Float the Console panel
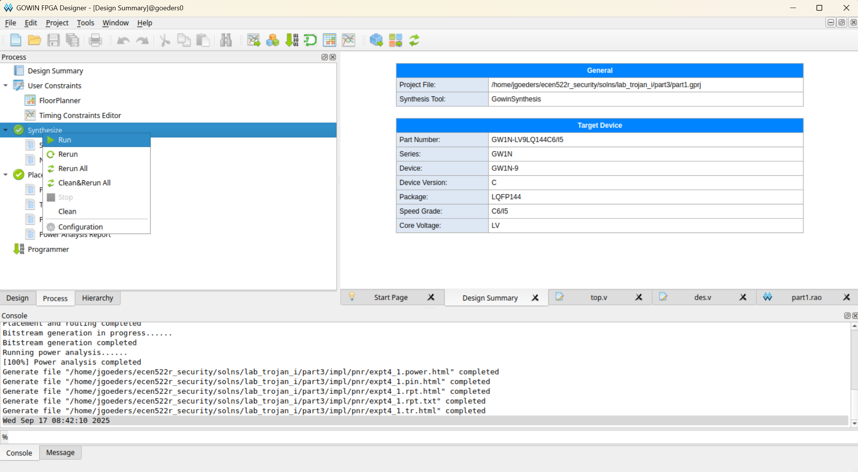This screenshot has height=472, width=858. (847, 315)
